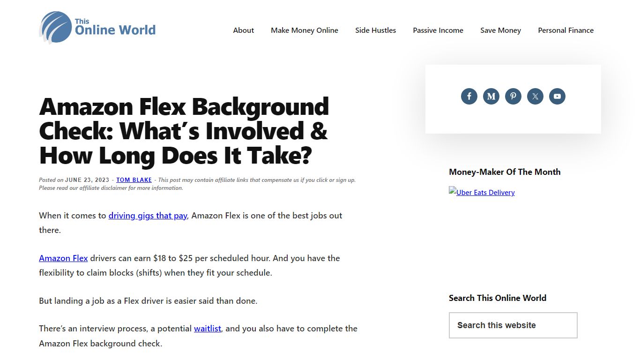The width and height of the screenshot is (640, 360).
Task: Follow the 'waitlist' link
Action: click(x=208, y=329)
